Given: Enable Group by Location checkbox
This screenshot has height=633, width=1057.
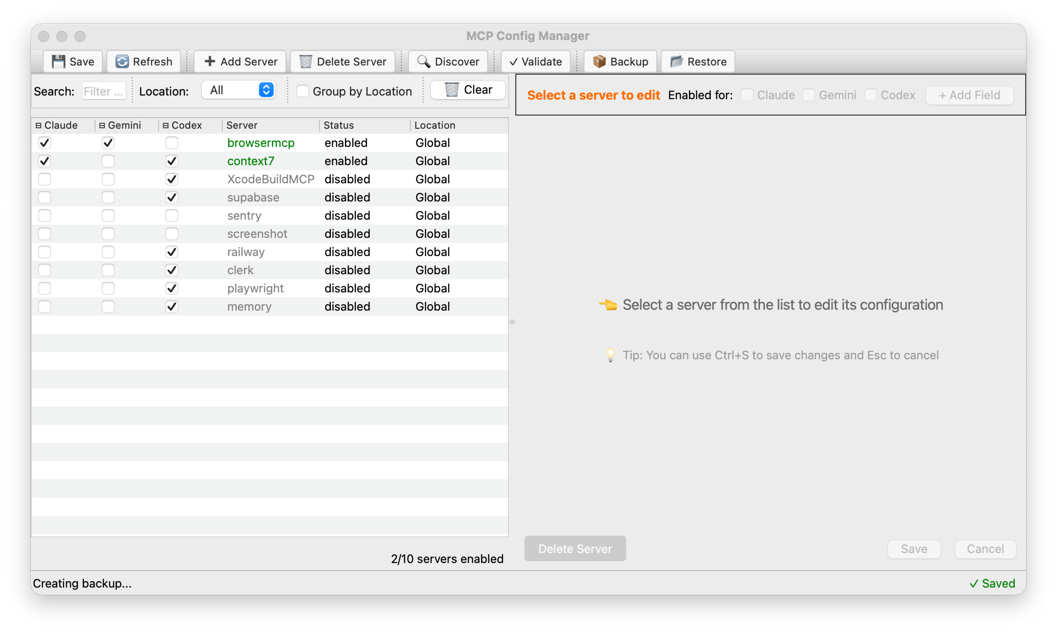Looking at the screenshot, I should (303, 91).
